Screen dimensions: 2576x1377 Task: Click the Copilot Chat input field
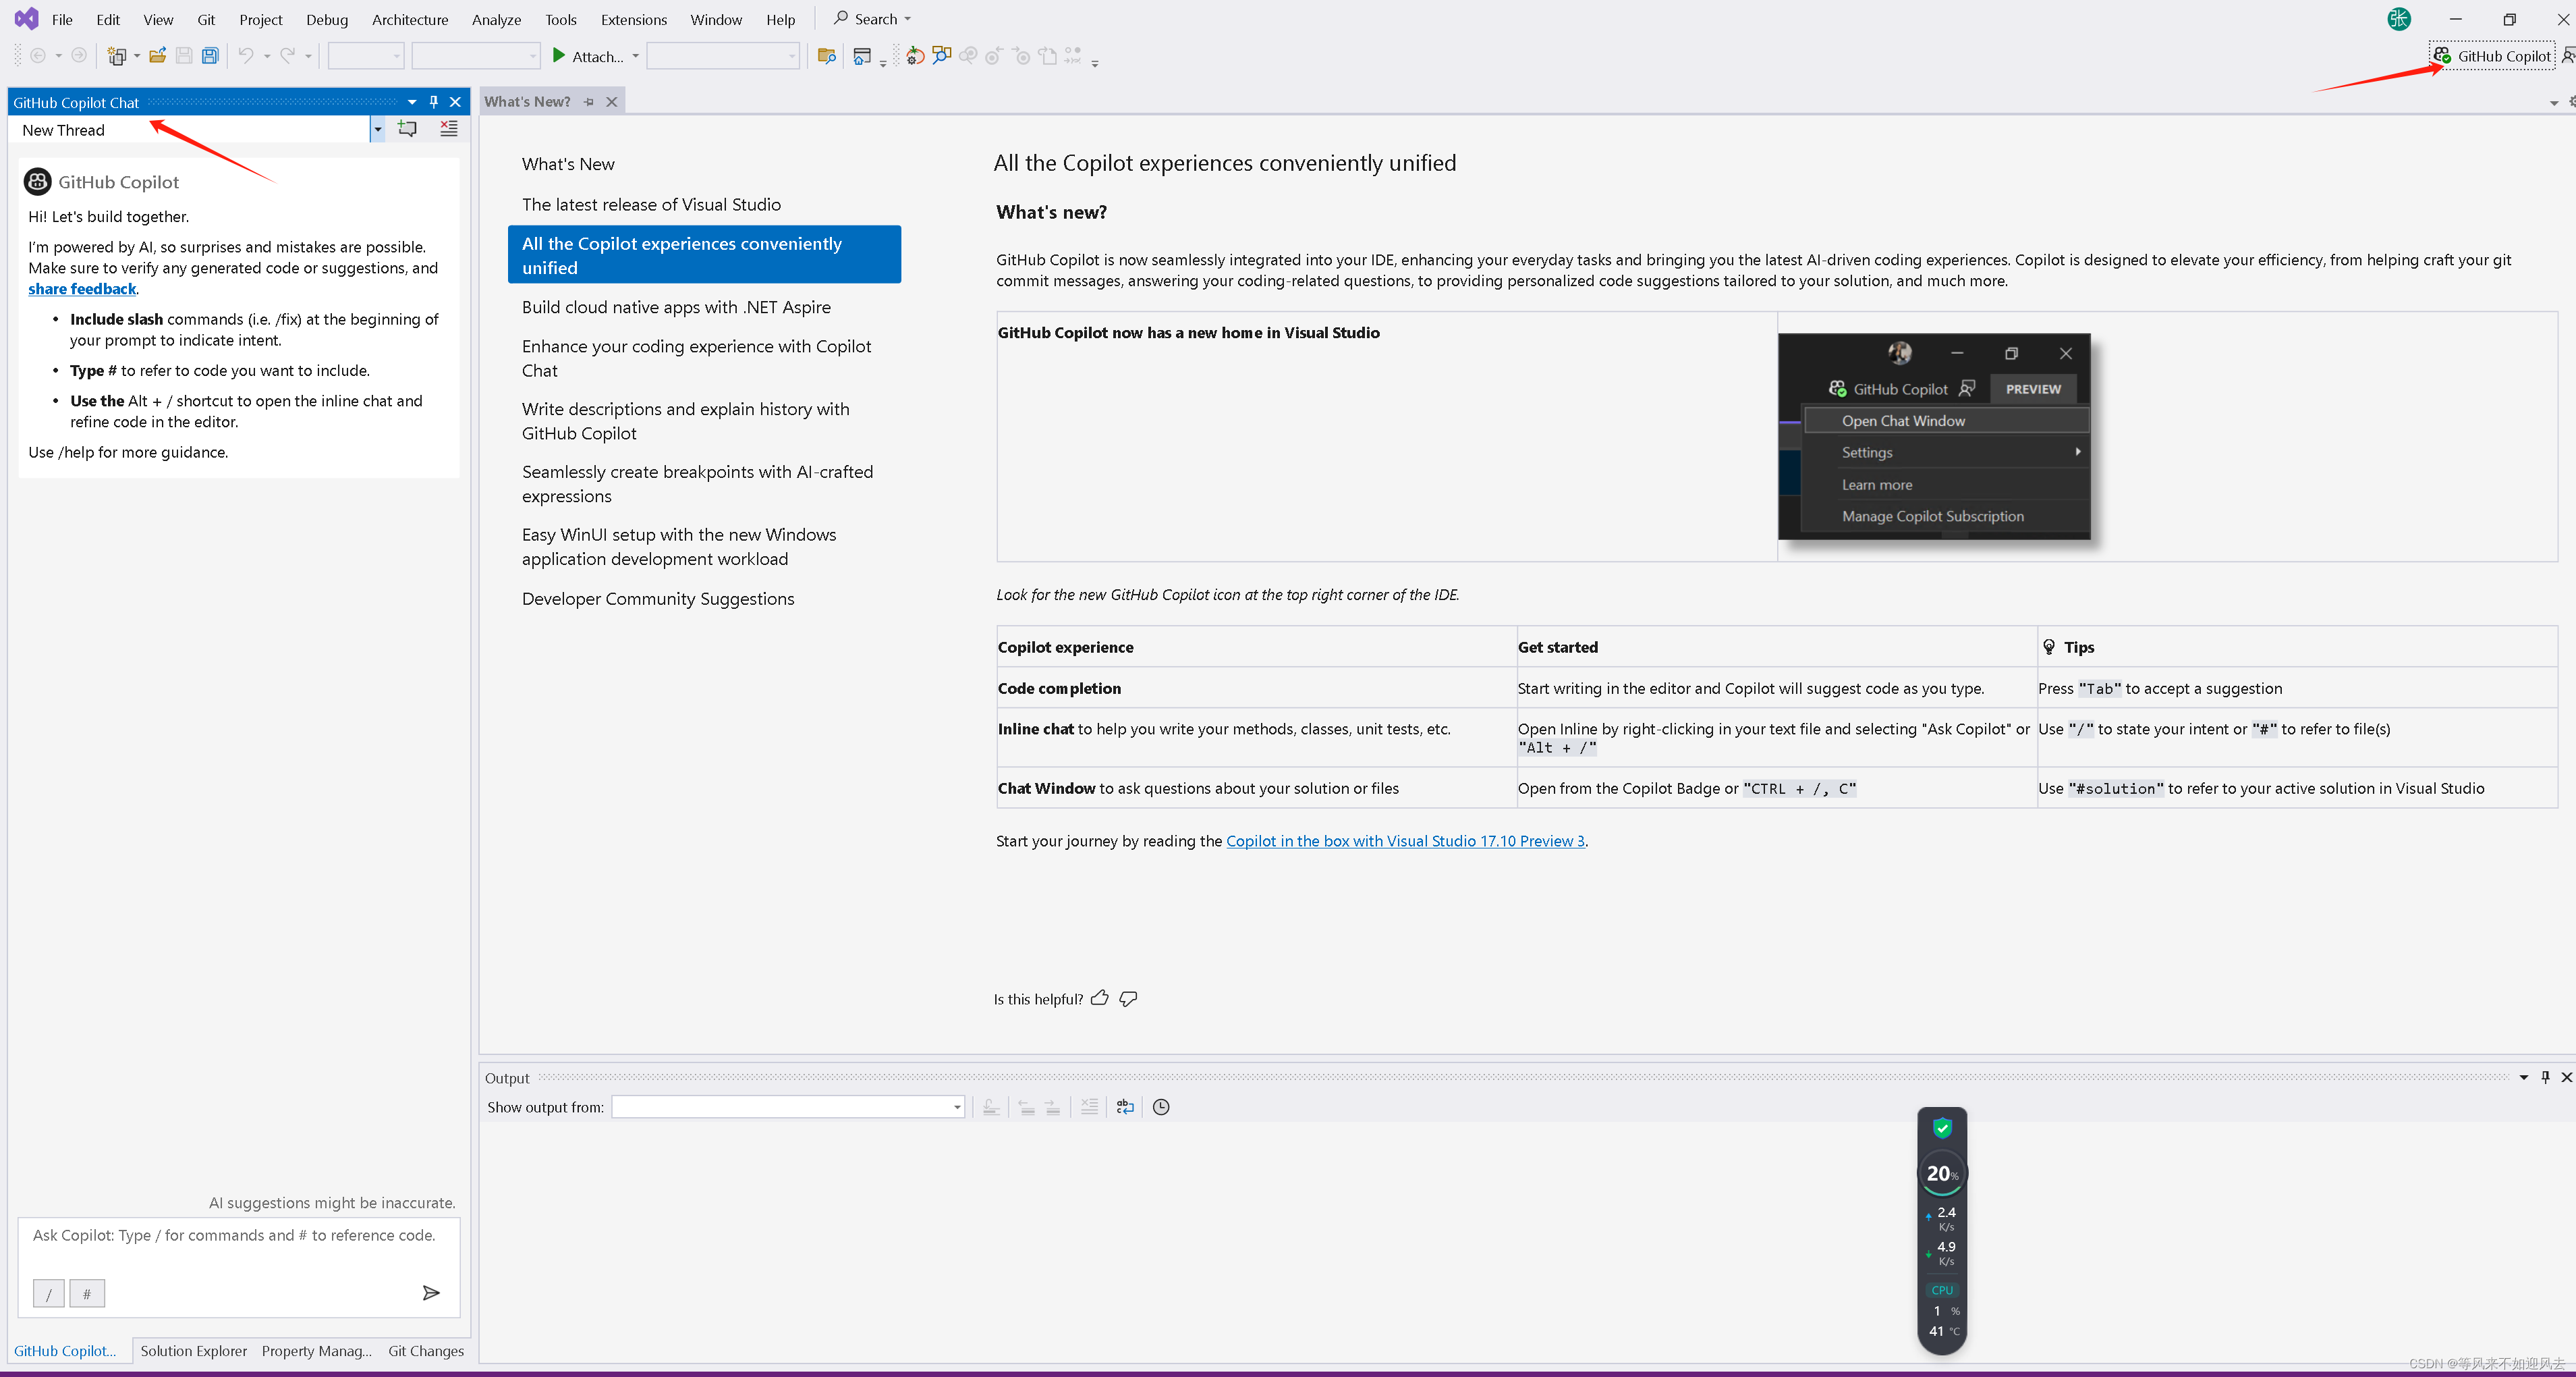(240, 1234)
